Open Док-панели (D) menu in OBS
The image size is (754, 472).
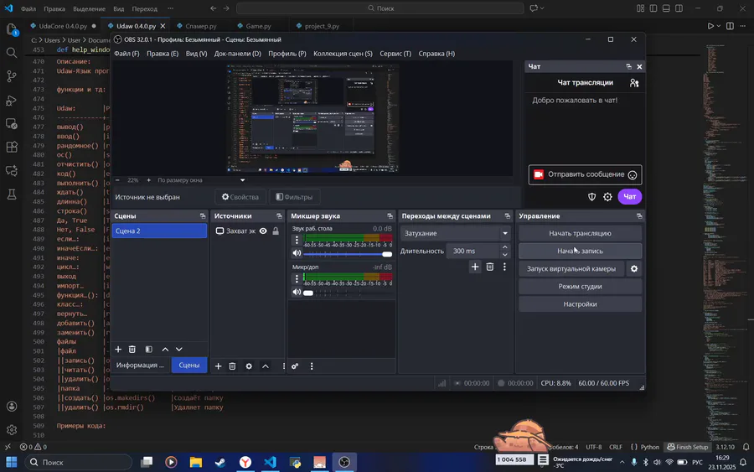click(238, 54)
